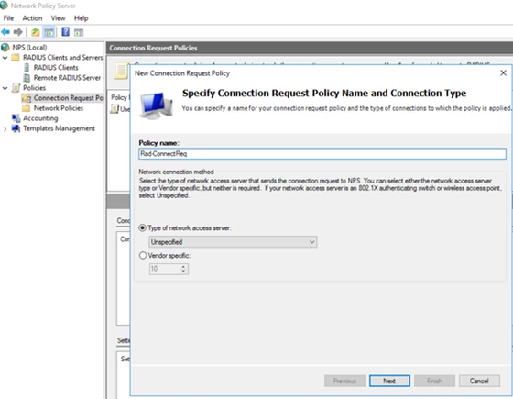513x399 pixels.
Task: Click the Connection Request Policies pane header
Action: pos(310,48)
